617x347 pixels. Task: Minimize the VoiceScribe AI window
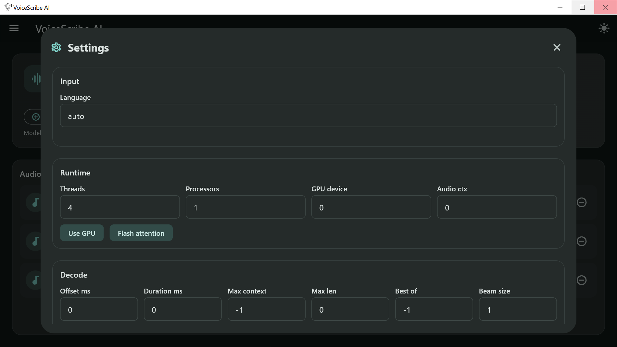pos(560,7)
